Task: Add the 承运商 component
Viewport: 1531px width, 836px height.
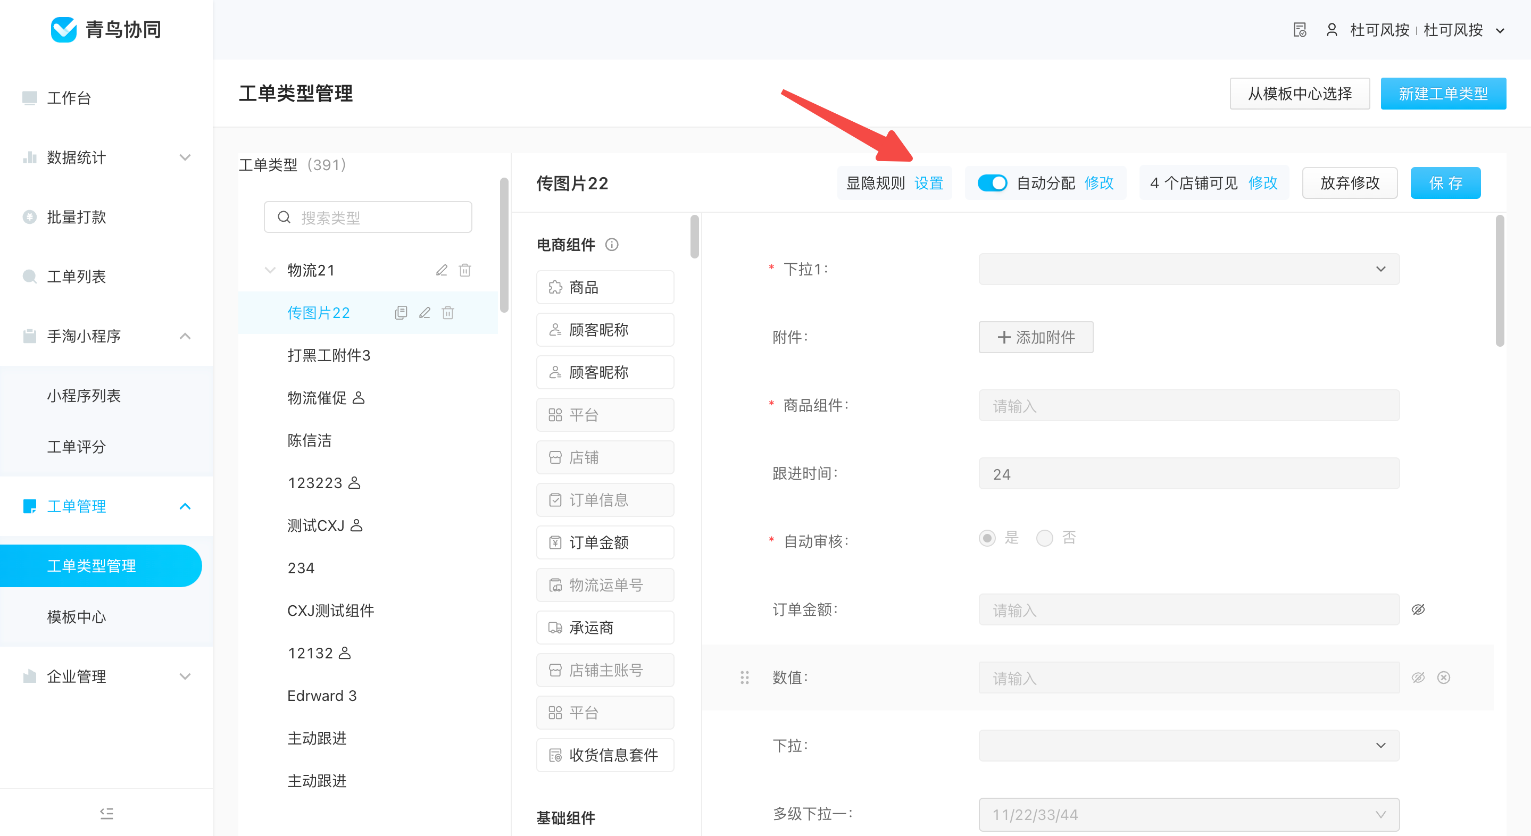Action: [x=605, y=628]
